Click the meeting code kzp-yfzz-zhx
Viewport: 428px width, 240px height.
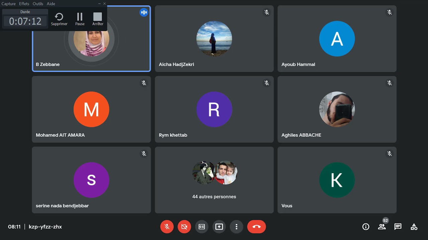click(x=45, y=227)
